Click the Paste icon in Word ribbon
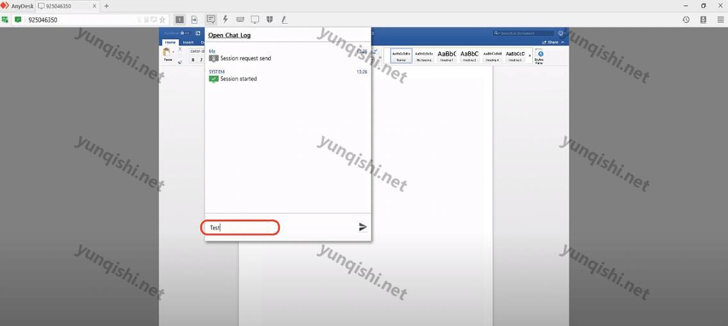 [167, 53]
